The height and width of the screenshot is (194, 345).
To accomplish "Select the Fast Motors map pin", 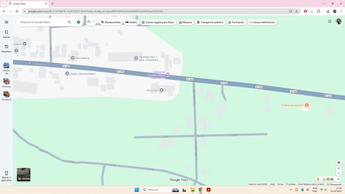I will click(x=72, y=58).
